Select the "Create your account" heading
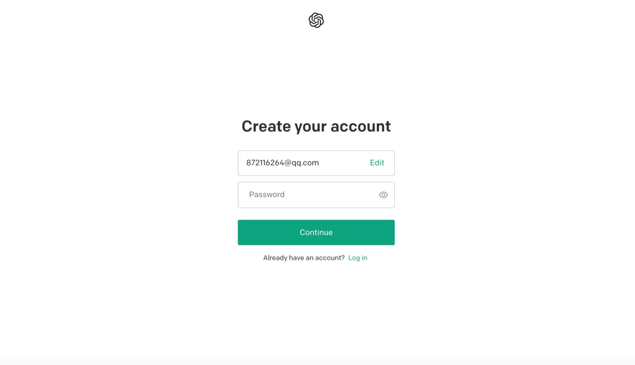635x365 pixels. tap(316, 126)
